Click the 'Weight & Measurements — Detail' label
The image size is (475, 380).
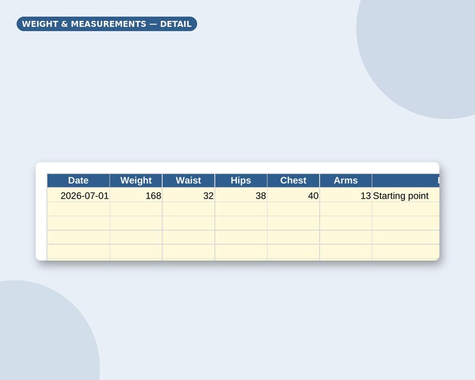pyautogui.click(x=106, y=24)
